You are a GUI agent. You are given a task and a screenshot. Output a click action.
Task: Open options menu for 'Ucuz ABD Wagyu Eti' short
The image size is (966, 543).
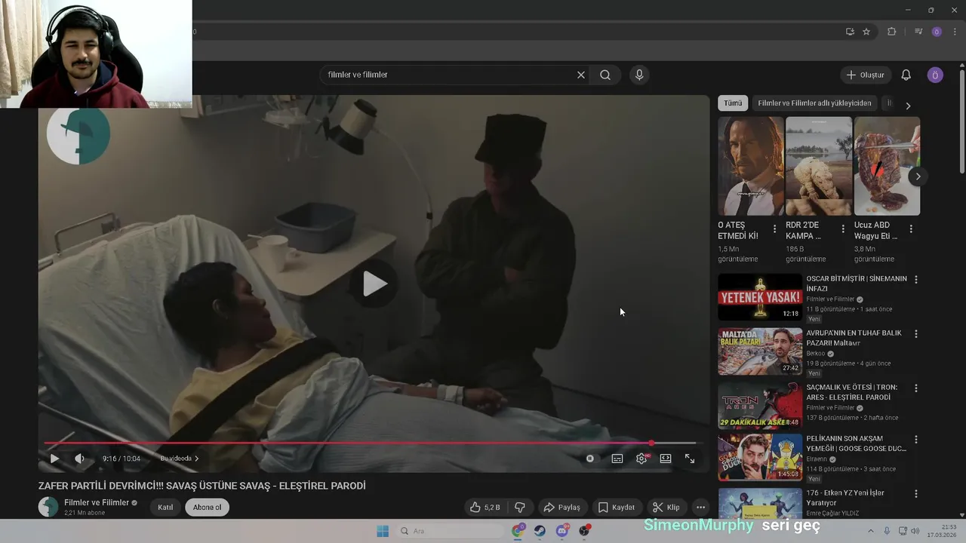(x=911, y=229)
